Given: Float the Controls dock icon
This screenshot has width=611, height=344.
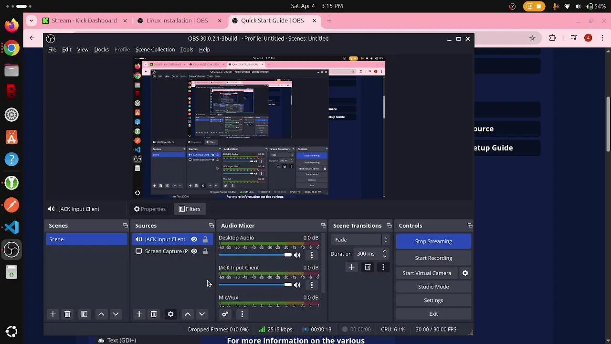Looking at the screenshot, I should click(470, 226).
